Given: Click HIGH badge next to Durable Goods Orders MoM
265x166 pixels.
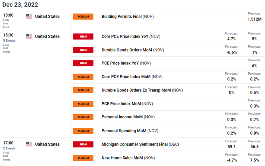Looking at the screenshot, I should pos(83,50).
